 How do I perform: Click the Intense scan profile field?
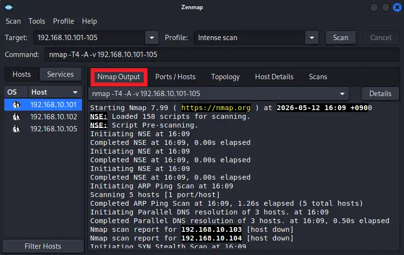pyautogui.click(x=249, y=38)
